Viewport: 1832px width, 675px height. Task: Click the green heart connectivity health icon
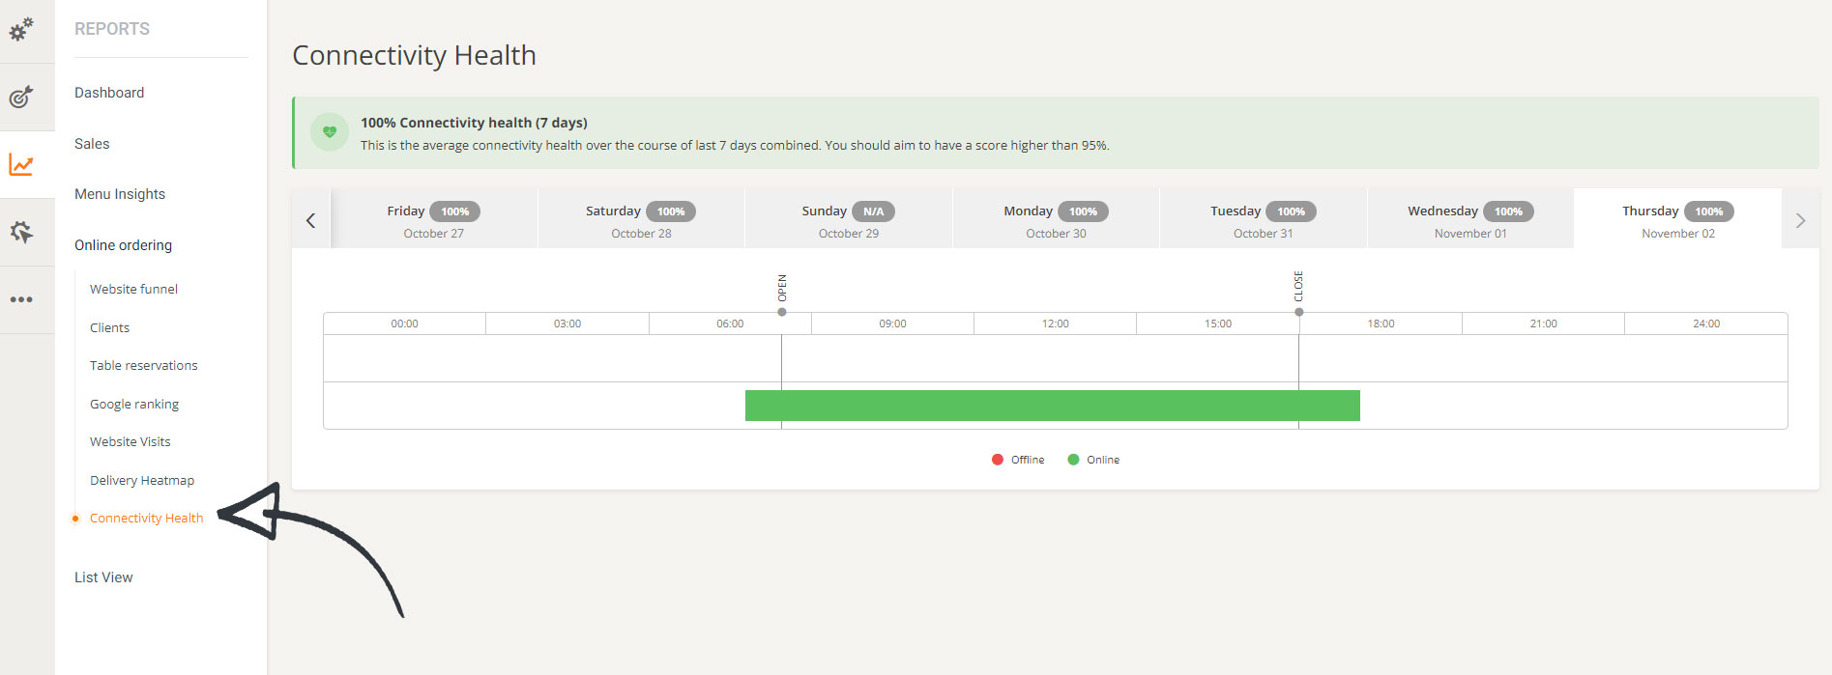click(x=330, y=132)
